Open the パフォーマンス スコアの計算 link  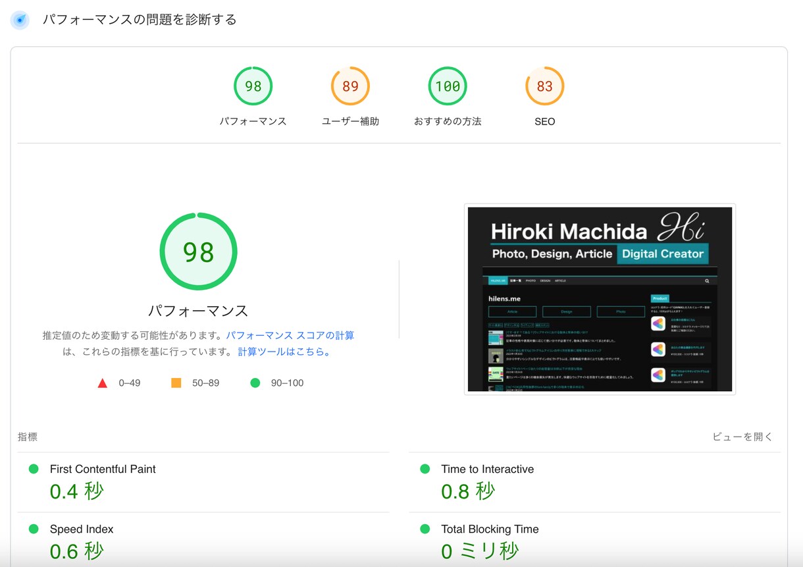click(x=290, y=335)
